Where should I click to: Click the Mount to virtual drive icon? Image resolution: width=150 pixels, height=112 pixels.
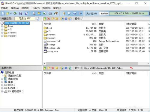50,13
